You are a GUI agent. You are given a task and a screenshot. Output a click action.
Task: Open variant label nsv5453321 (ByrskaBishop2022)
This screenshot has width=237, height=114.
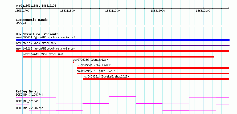pyautogui.click(x=106, y=76)
